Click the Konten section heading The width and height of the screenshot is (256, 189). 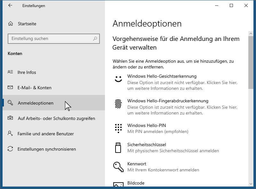15,53
